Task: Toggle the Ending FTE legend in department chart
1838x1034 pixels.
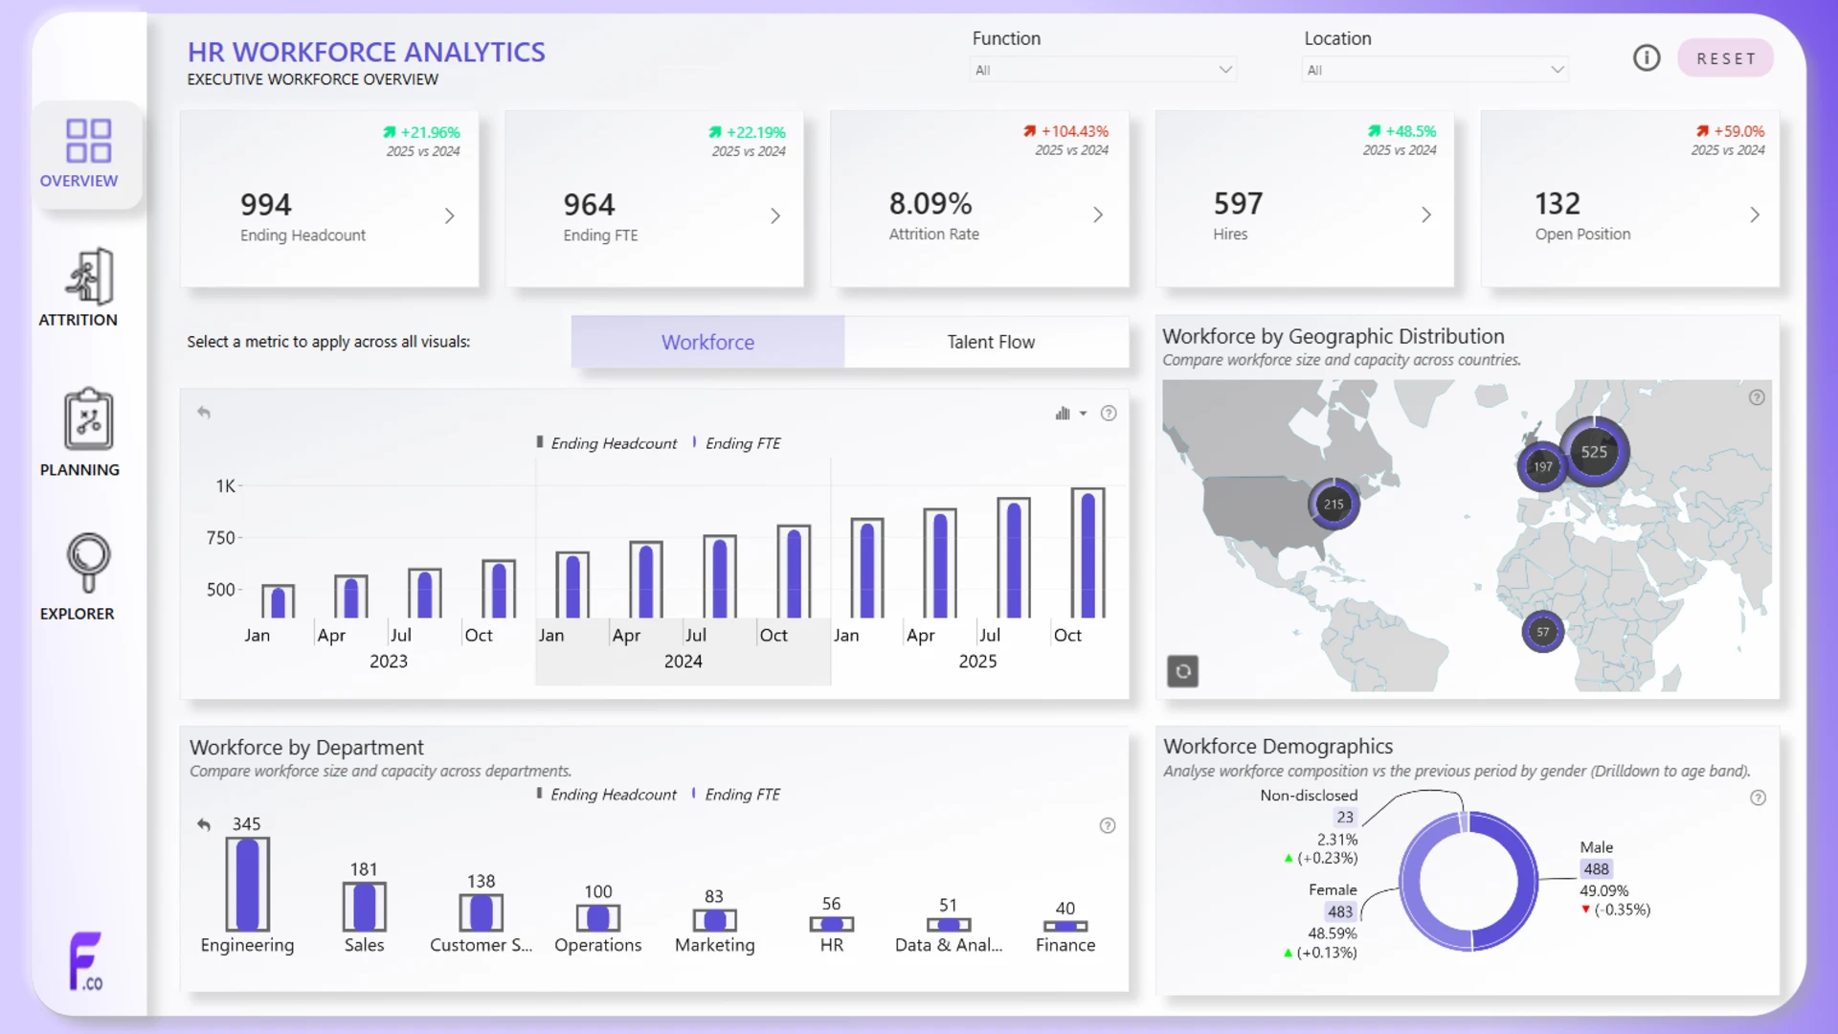Action: pyautogui.click(x=736, y=795)
